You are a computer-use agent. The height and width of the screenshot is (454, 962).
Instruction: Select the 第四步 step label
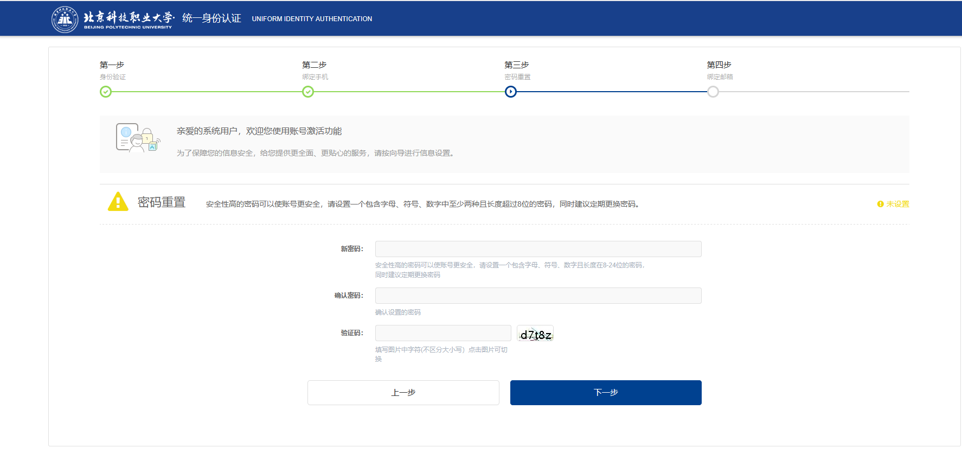coord(719,65)
